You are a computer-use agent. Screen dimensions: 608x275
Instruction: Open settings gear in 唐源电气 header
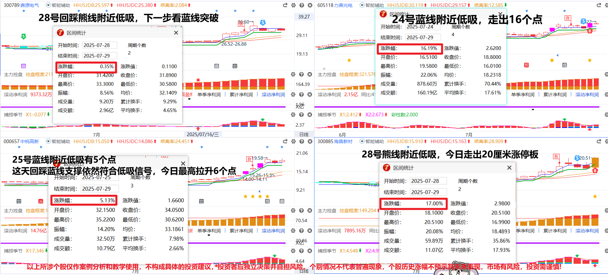tap(293, 5)
